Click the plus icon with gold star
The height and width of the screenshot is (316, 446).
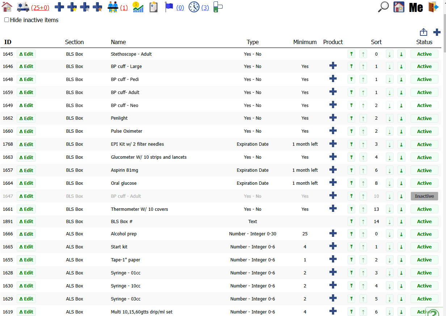[72, 7]
